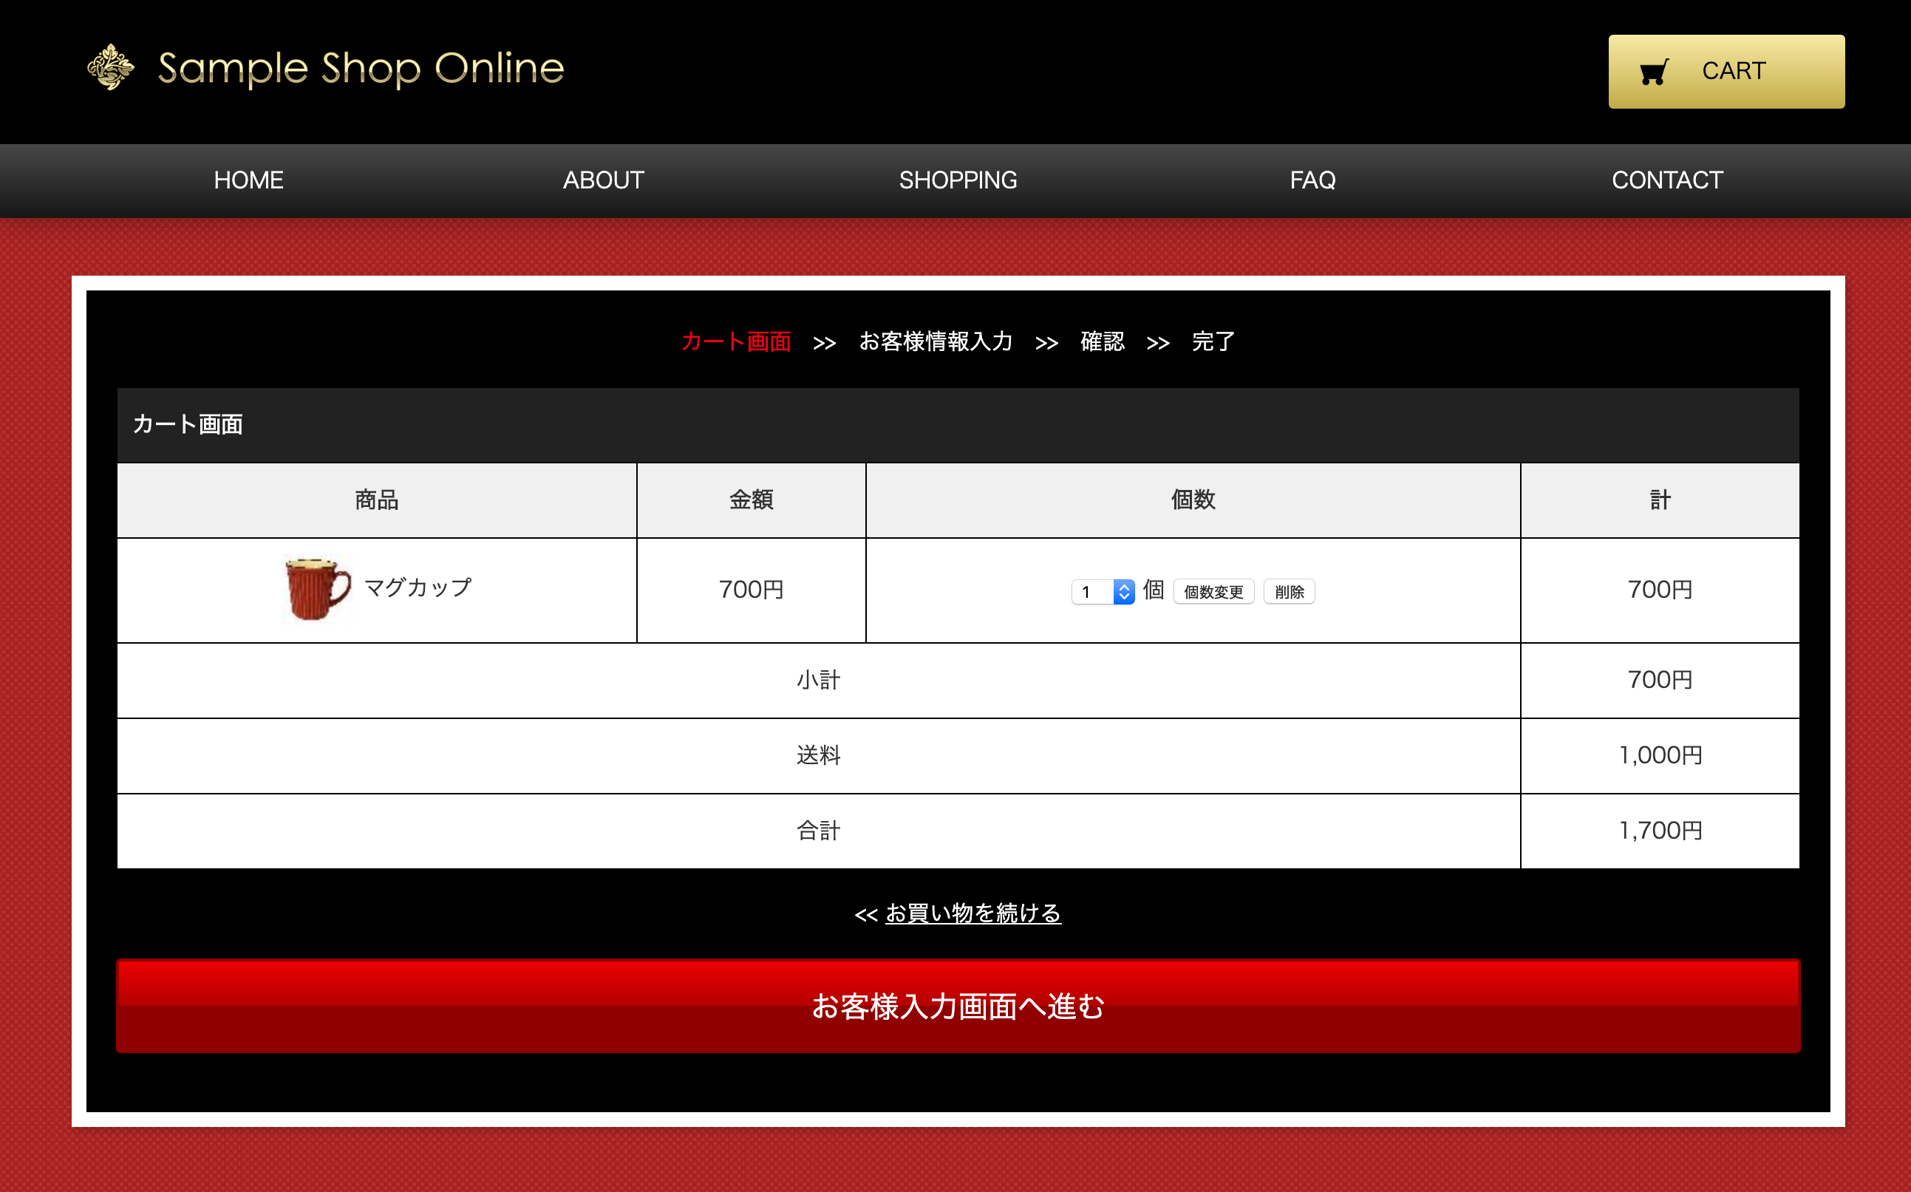Click the 確認 breadcrumb step

(x=1102, y=341)
